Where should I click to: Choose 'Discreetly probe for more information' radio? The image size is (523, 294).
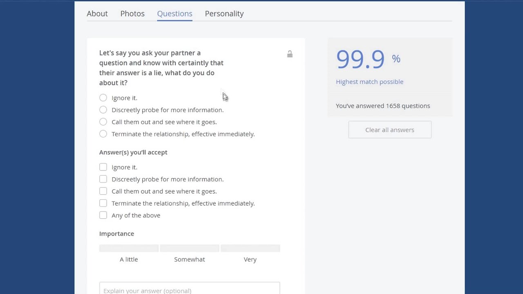tap(103, 110)
